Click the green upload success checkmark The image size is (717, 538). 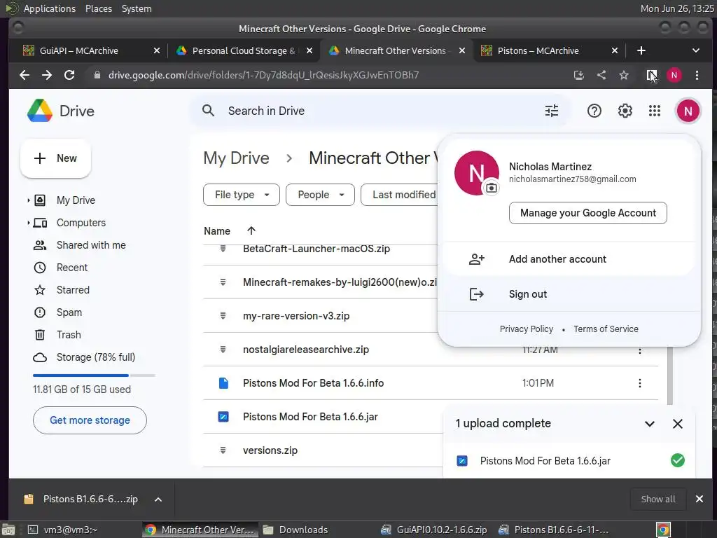click(x=678, y=460)
